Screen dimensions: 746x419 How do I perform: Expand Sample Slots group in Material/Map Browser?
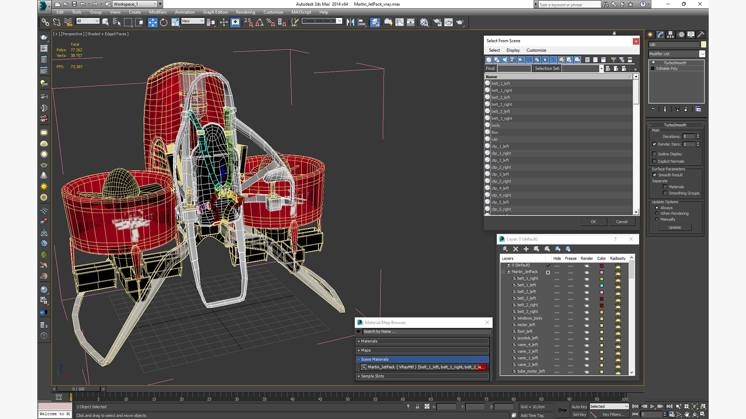coord(359,376)
